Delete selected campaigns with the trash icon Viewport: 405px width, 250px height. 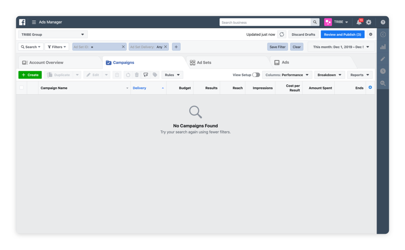click(x=136, y=75)
